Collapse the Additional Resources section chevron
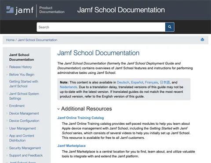The width and height of the screenshot is (211, 163). [x=58, y=109]
